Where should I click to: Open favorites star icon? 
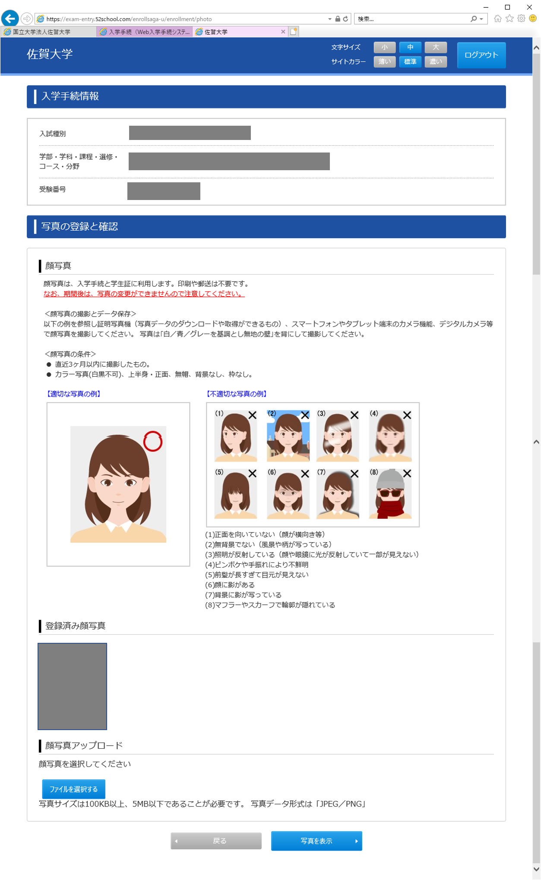[x=509, y=19]
